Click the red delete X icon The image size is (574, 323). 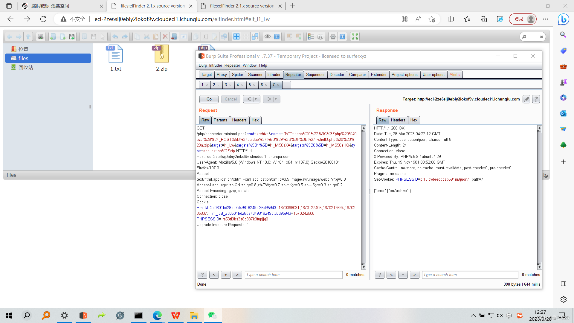[165, 36]
